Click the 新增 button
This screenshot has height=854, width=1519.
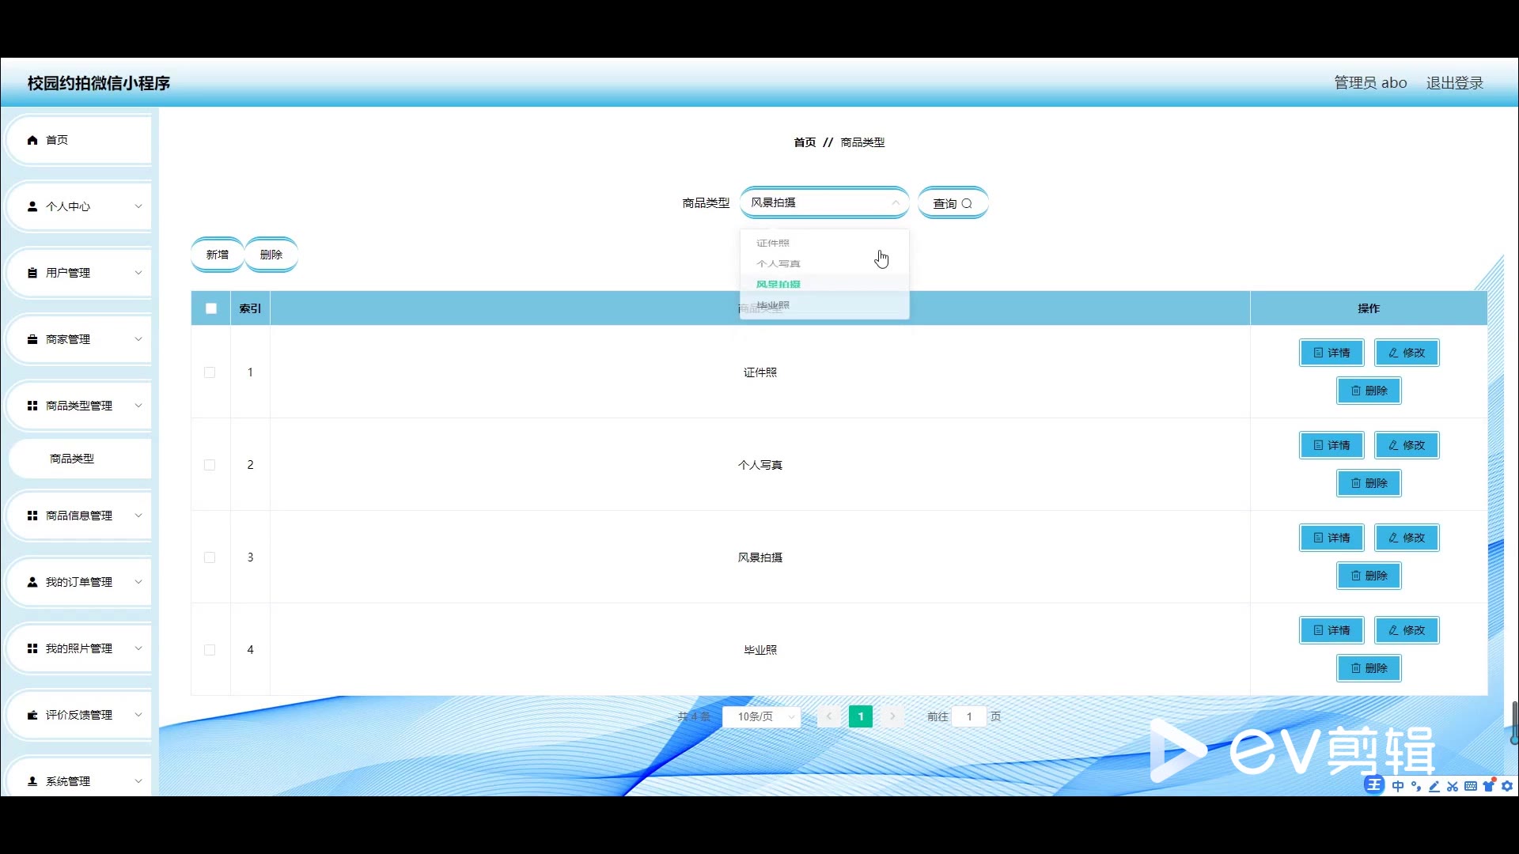click(217, 255)
